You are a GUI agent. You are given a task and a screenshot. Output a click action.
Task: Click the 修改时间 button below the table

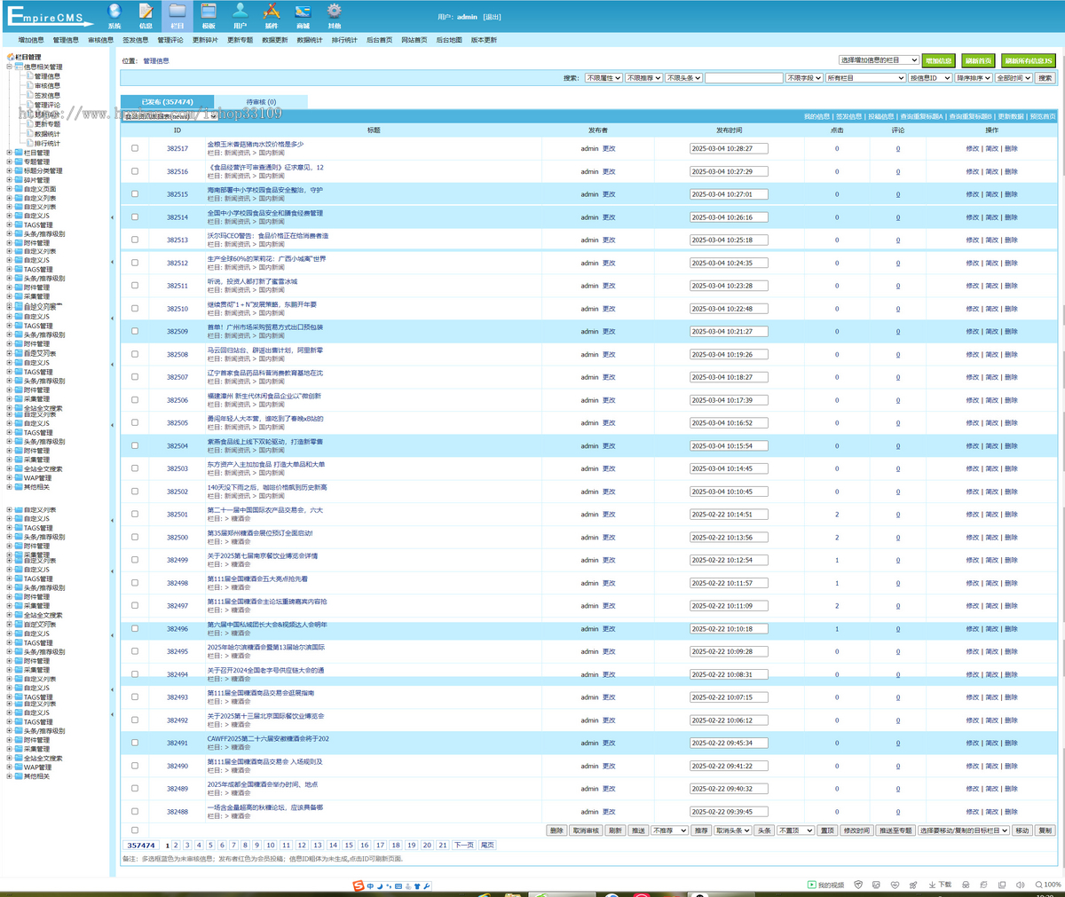click(x=856, y=830)
